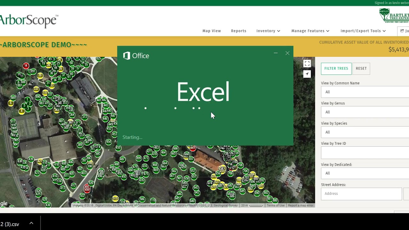The image size is (409, 230).
Task: Select yellow tree marker 515
Action: point(115,198)
